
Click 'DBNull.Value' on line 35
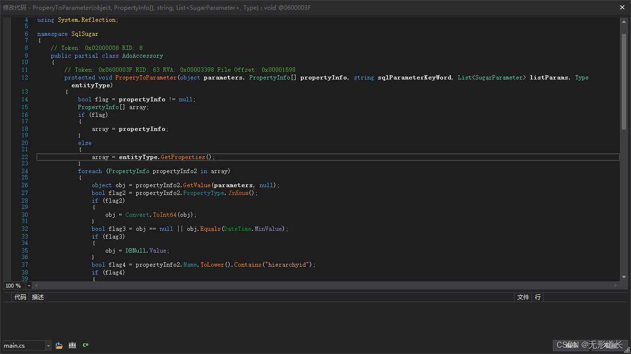click(146, 251)
